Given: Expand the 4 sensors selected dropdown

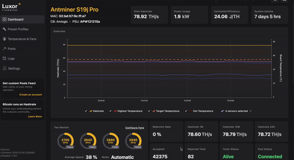Looking at the screenshot, I should 236,111.
